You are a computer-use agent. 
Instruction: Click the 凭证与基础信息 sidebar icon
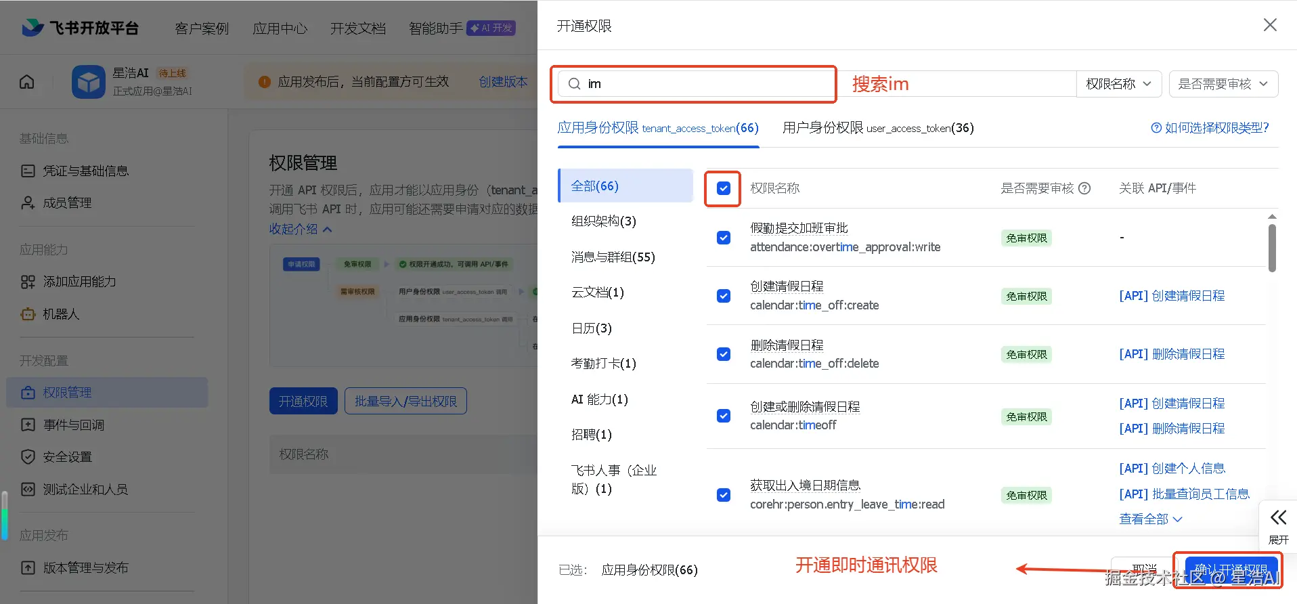pyautogui.click(x=28, y=171)
